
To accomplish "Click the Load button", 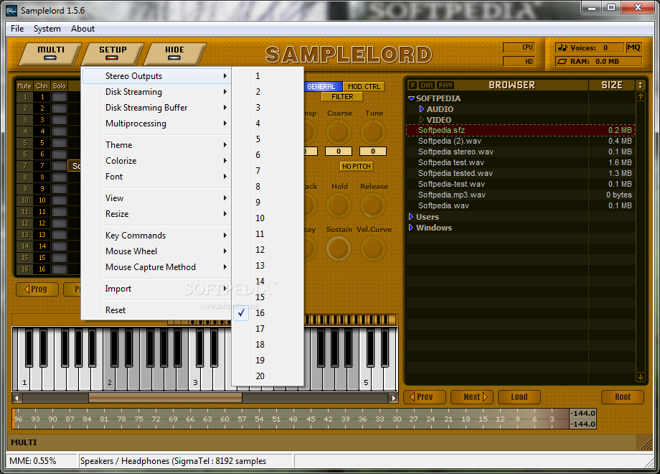I will [519, 397].
